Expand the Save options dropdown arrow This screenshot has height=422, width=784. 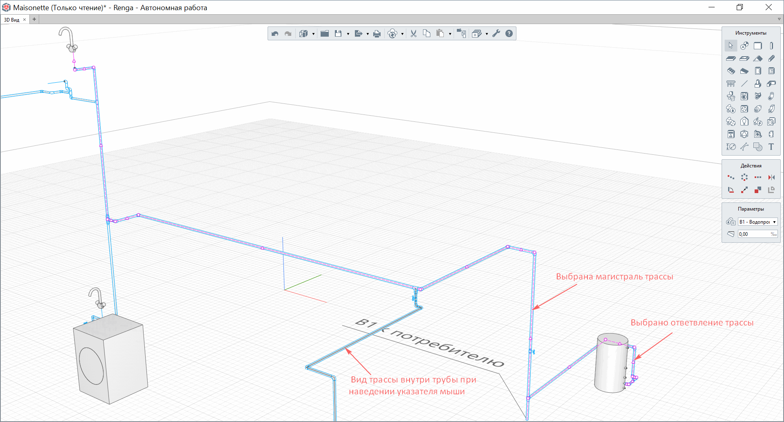tap(348, 34)
